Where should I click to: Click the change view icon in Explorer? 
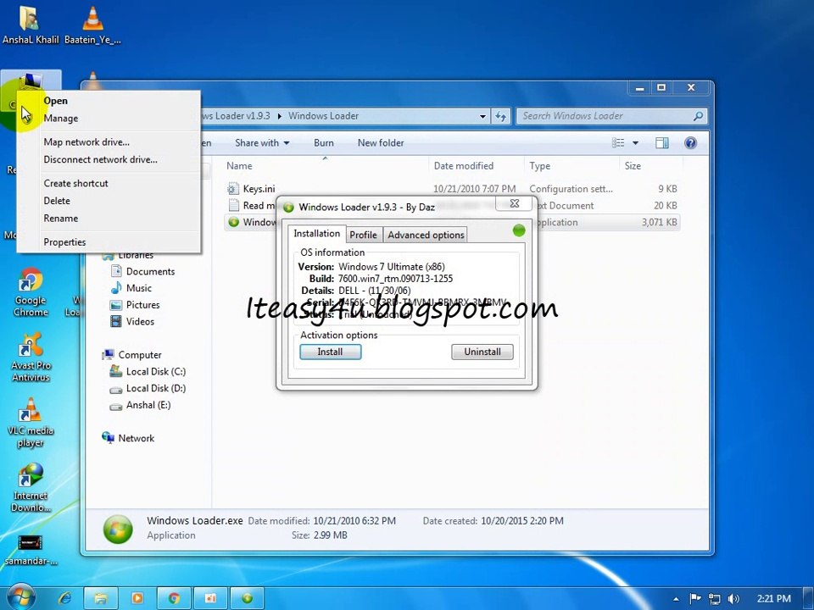tap(618, 142)
